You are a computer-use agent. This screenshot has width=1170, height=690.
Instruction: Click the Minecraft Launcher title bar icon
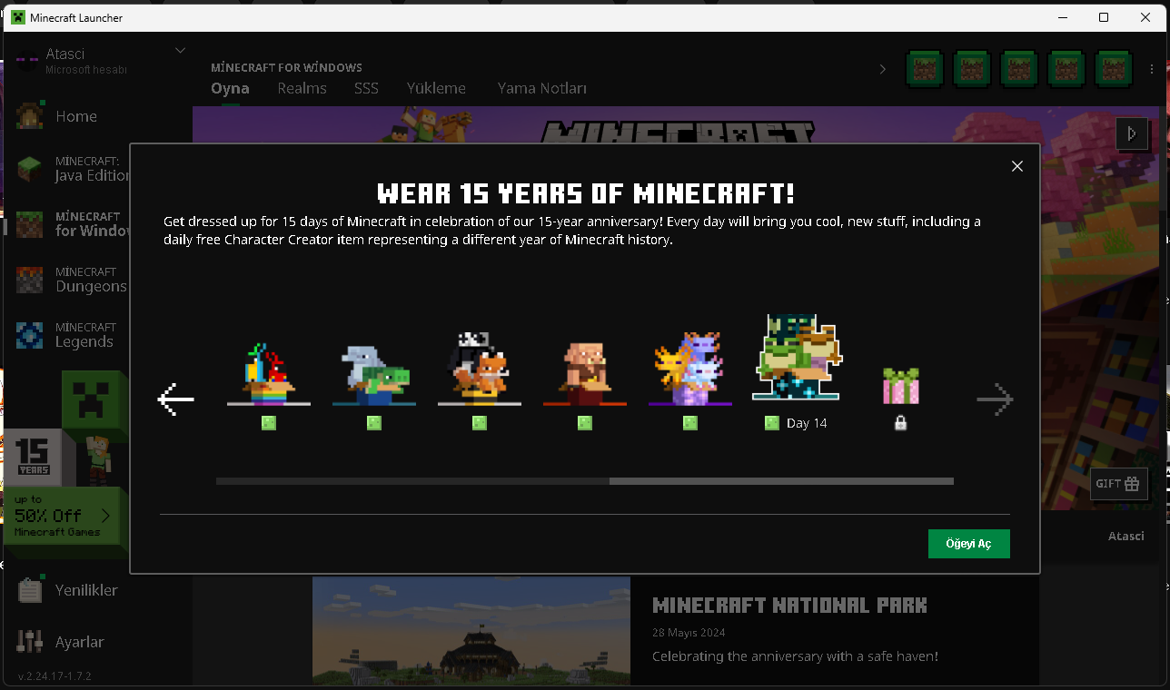pyautogui.click(x=18, y=17)
